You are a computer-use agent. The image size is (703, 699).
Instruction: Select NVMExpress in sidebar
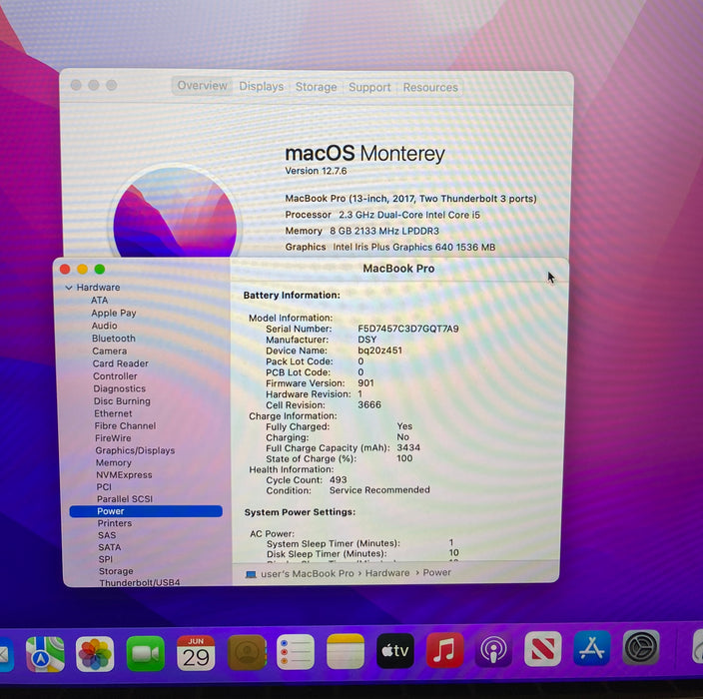tap(124, 474)
